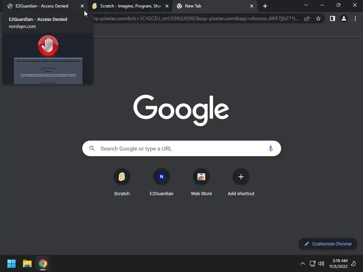
Task: Toggle the Chrome side panel
Action: point(333,18)
